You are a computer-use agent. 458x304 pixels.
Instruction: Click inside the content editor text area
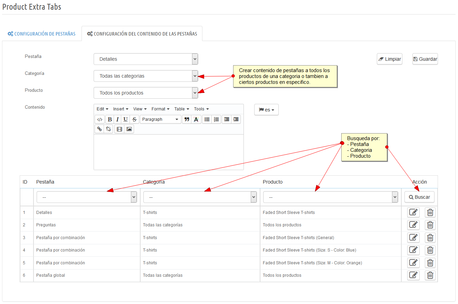coord(169,152)
